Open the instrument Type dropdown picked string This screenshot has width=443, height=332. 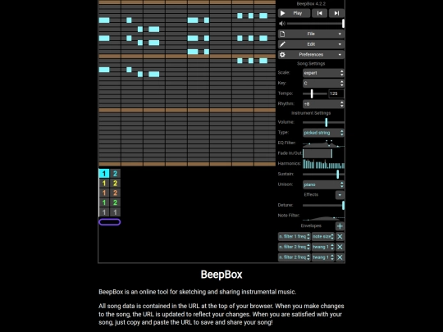(323, 133)
